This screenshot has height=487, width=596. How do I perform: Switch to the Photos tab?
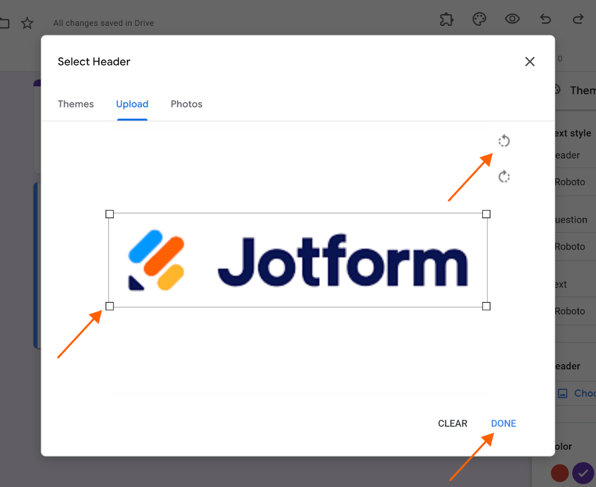click(186, 104)
